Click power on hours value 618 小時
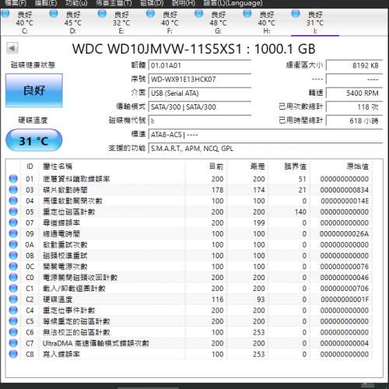Viewport: 389px width, 389px height. [354, 121]
